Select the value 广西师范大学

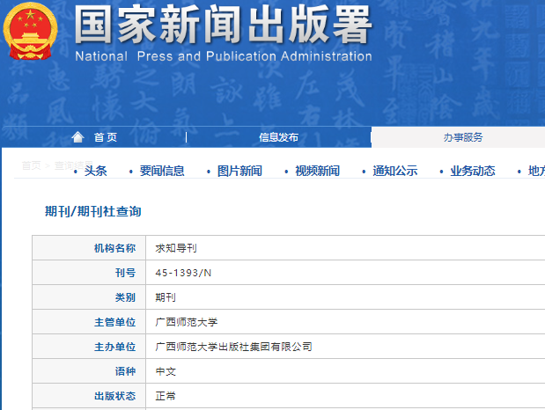(187, 322)
